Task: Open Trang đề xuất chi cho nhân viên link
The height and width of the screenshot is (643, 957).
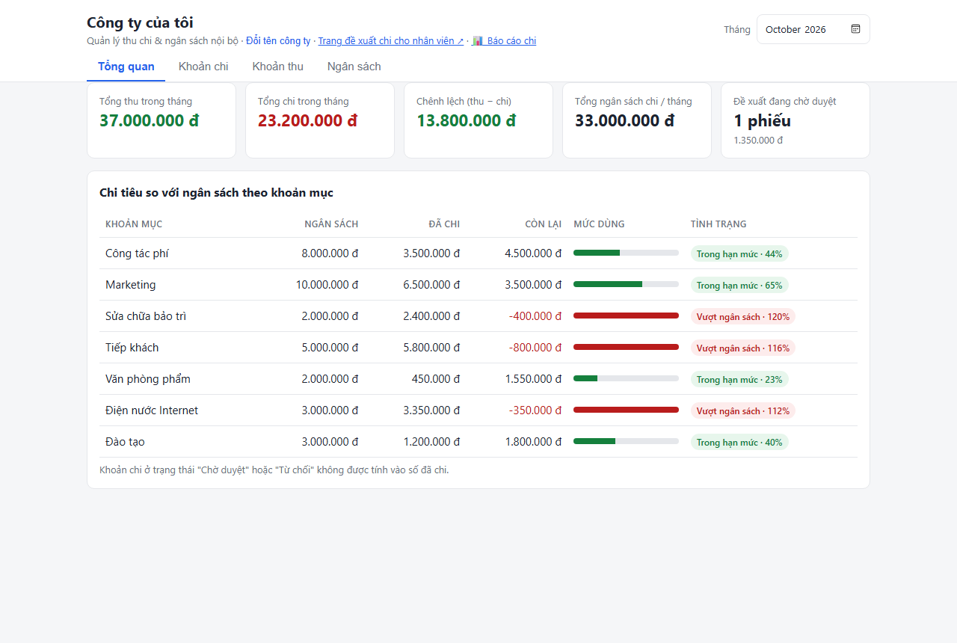Action: click(391, 41)
